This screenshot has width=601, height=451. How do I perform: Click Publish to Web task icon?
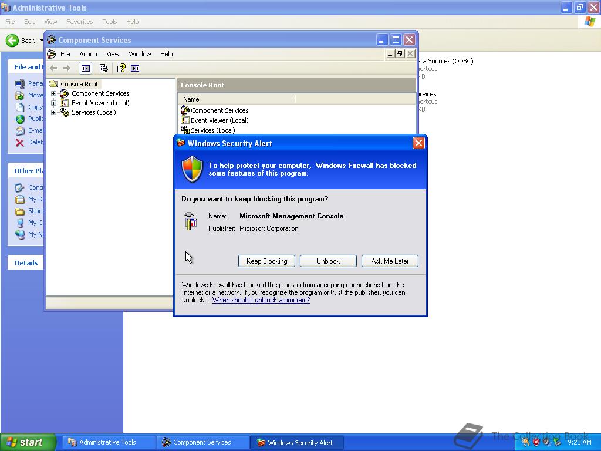coord(20,119)
